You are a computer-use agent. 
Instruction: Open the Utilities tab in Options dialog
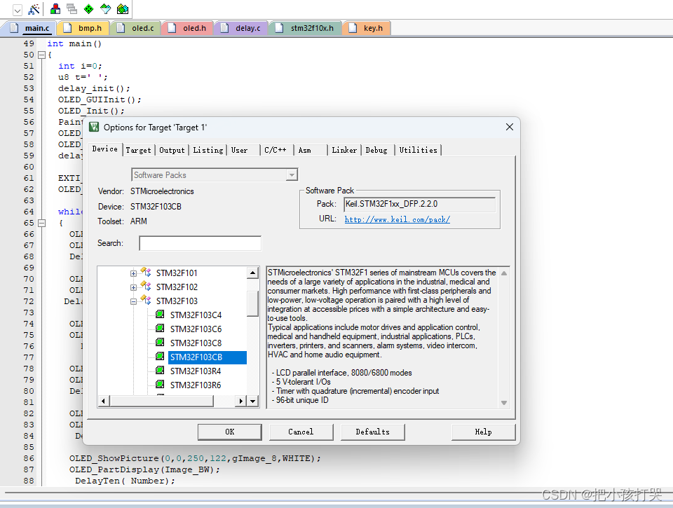pyautogui.click(x=419, y=150)
